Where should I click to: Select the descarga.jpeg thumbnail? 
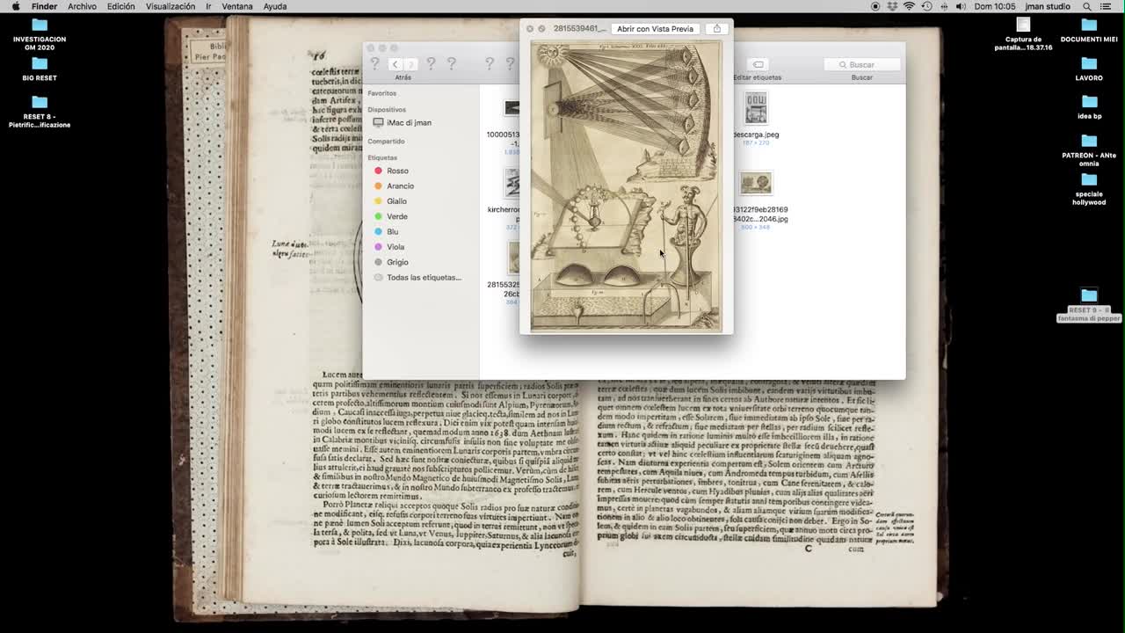756,108
